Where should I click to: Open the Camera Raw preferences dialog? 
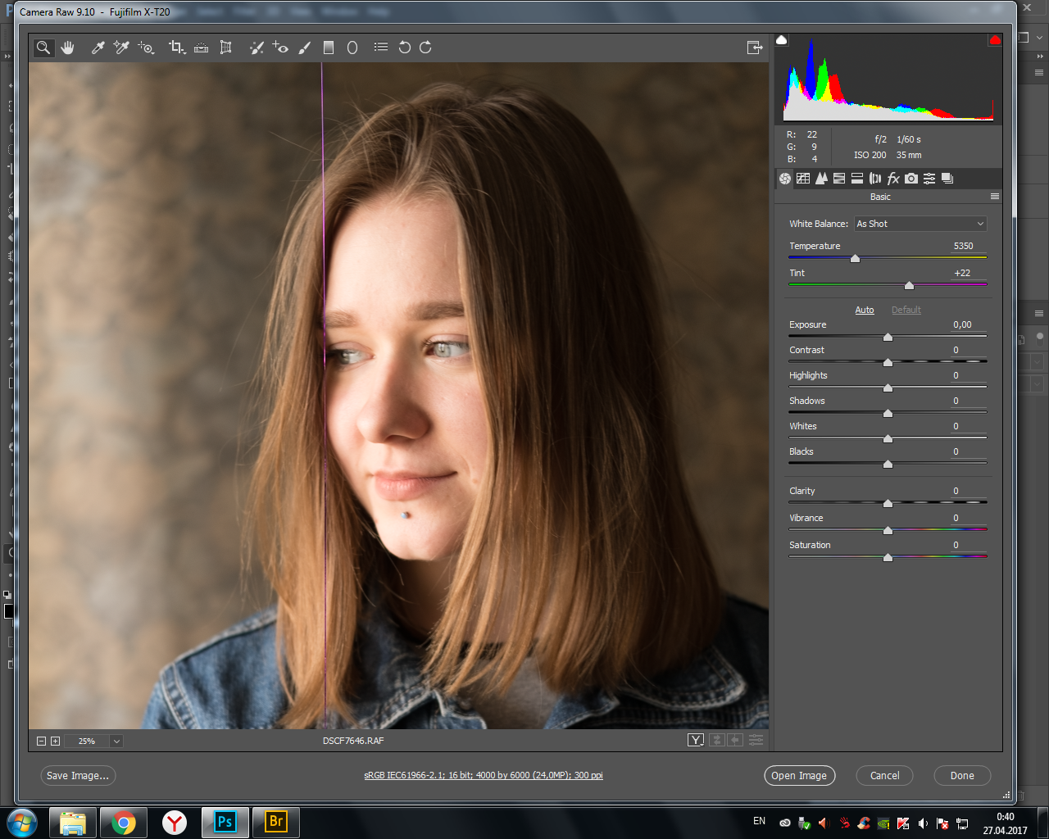381,48
